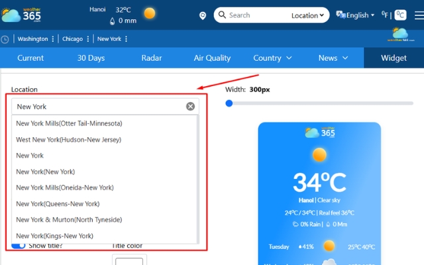Clear the New York location field
This screenshot has width=424, height=265.
pos(190,106)
